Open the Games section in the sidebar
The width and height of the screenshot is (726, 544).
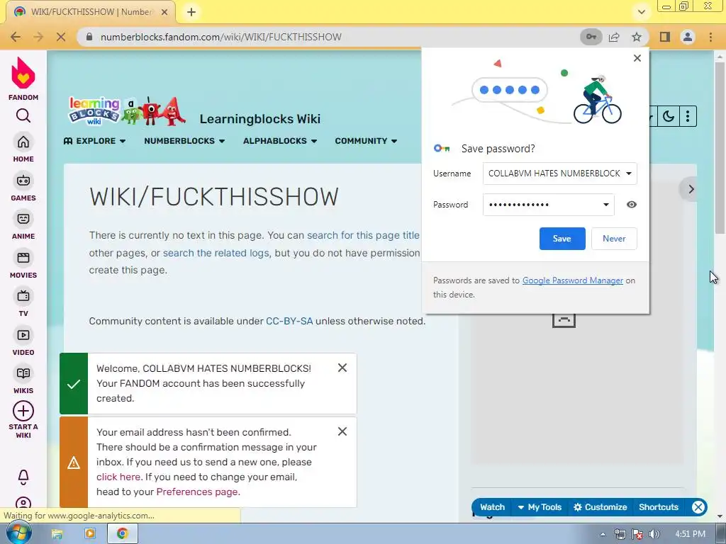pos(23,187)
